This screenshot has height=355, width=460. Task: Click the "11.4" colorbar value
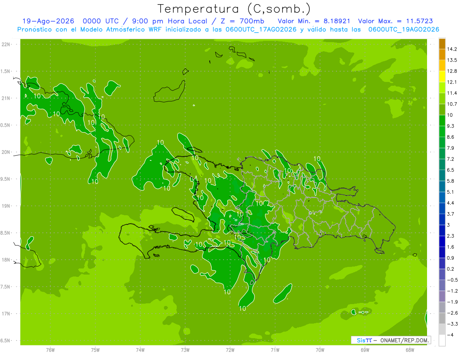(x=452, y=93)
